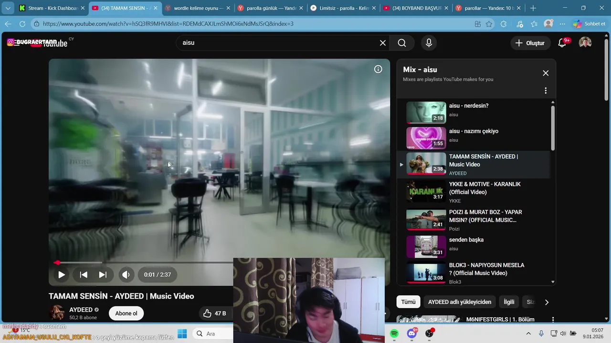Open Spotify from the taskbar
The width and height of the screenshot is (611, 343).
tap(394, 334)
